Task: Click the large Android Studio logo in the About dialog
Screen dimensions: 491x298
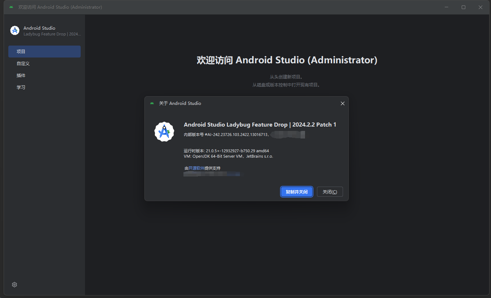Action: click(164, 132)
